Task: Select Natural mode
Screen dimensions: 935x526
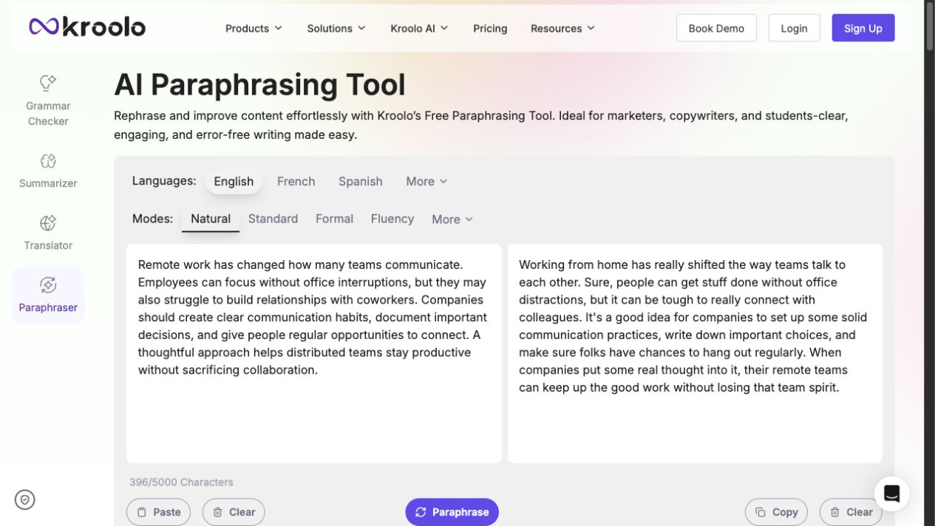Action: point(211,219)
